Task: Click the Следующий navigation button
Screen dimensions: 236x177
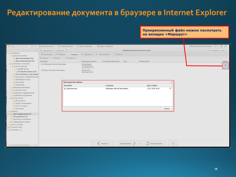Action: click(60, 50)
